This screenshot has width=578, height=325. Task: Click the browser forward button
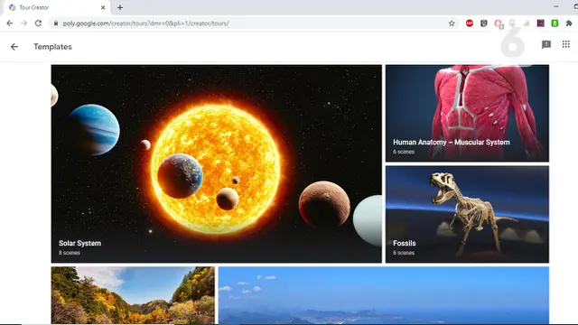[x=24, y=23]
